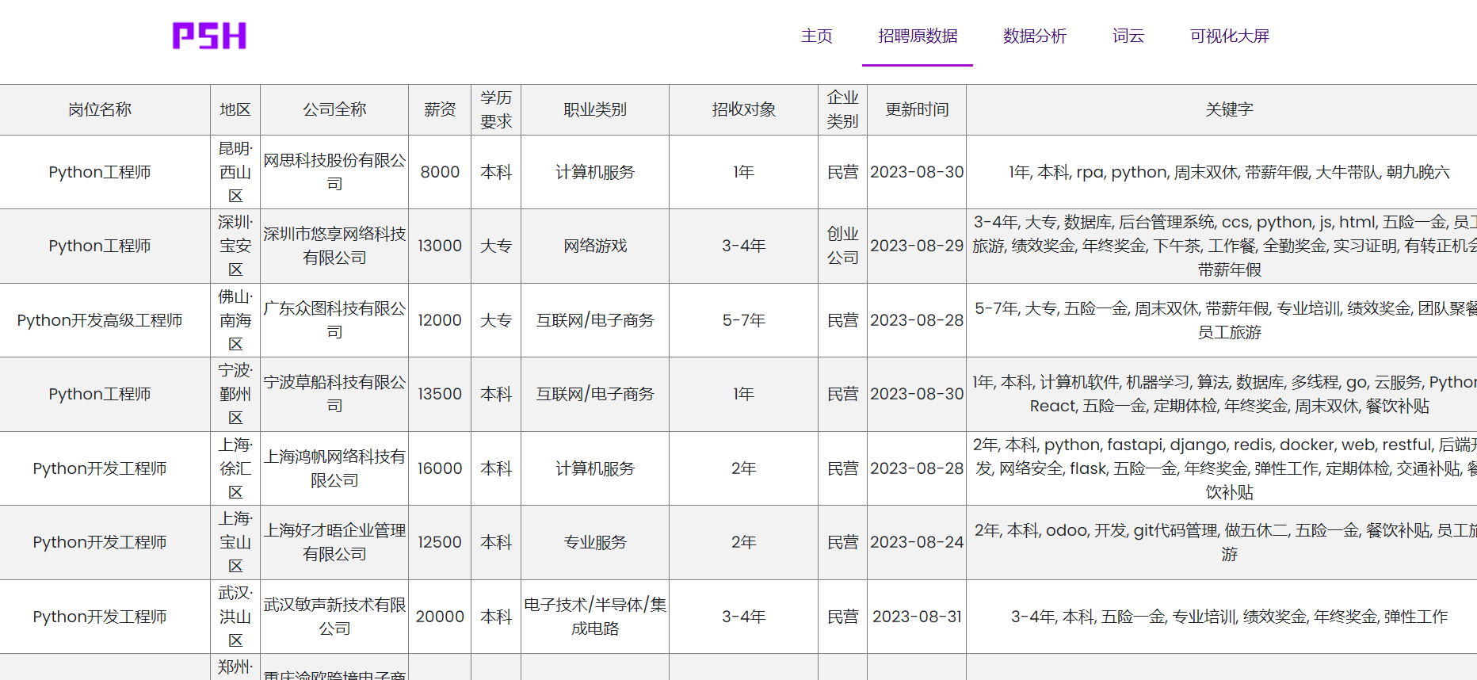The width and height of the screenshot is (1477, 680).
Task: Click the 5-7年 experience cell
Action: tap(743, 320)
